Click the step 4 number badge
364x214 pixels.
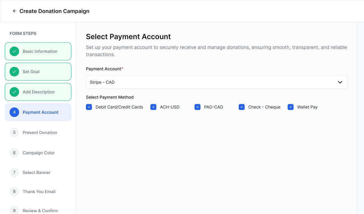[14, 112]
